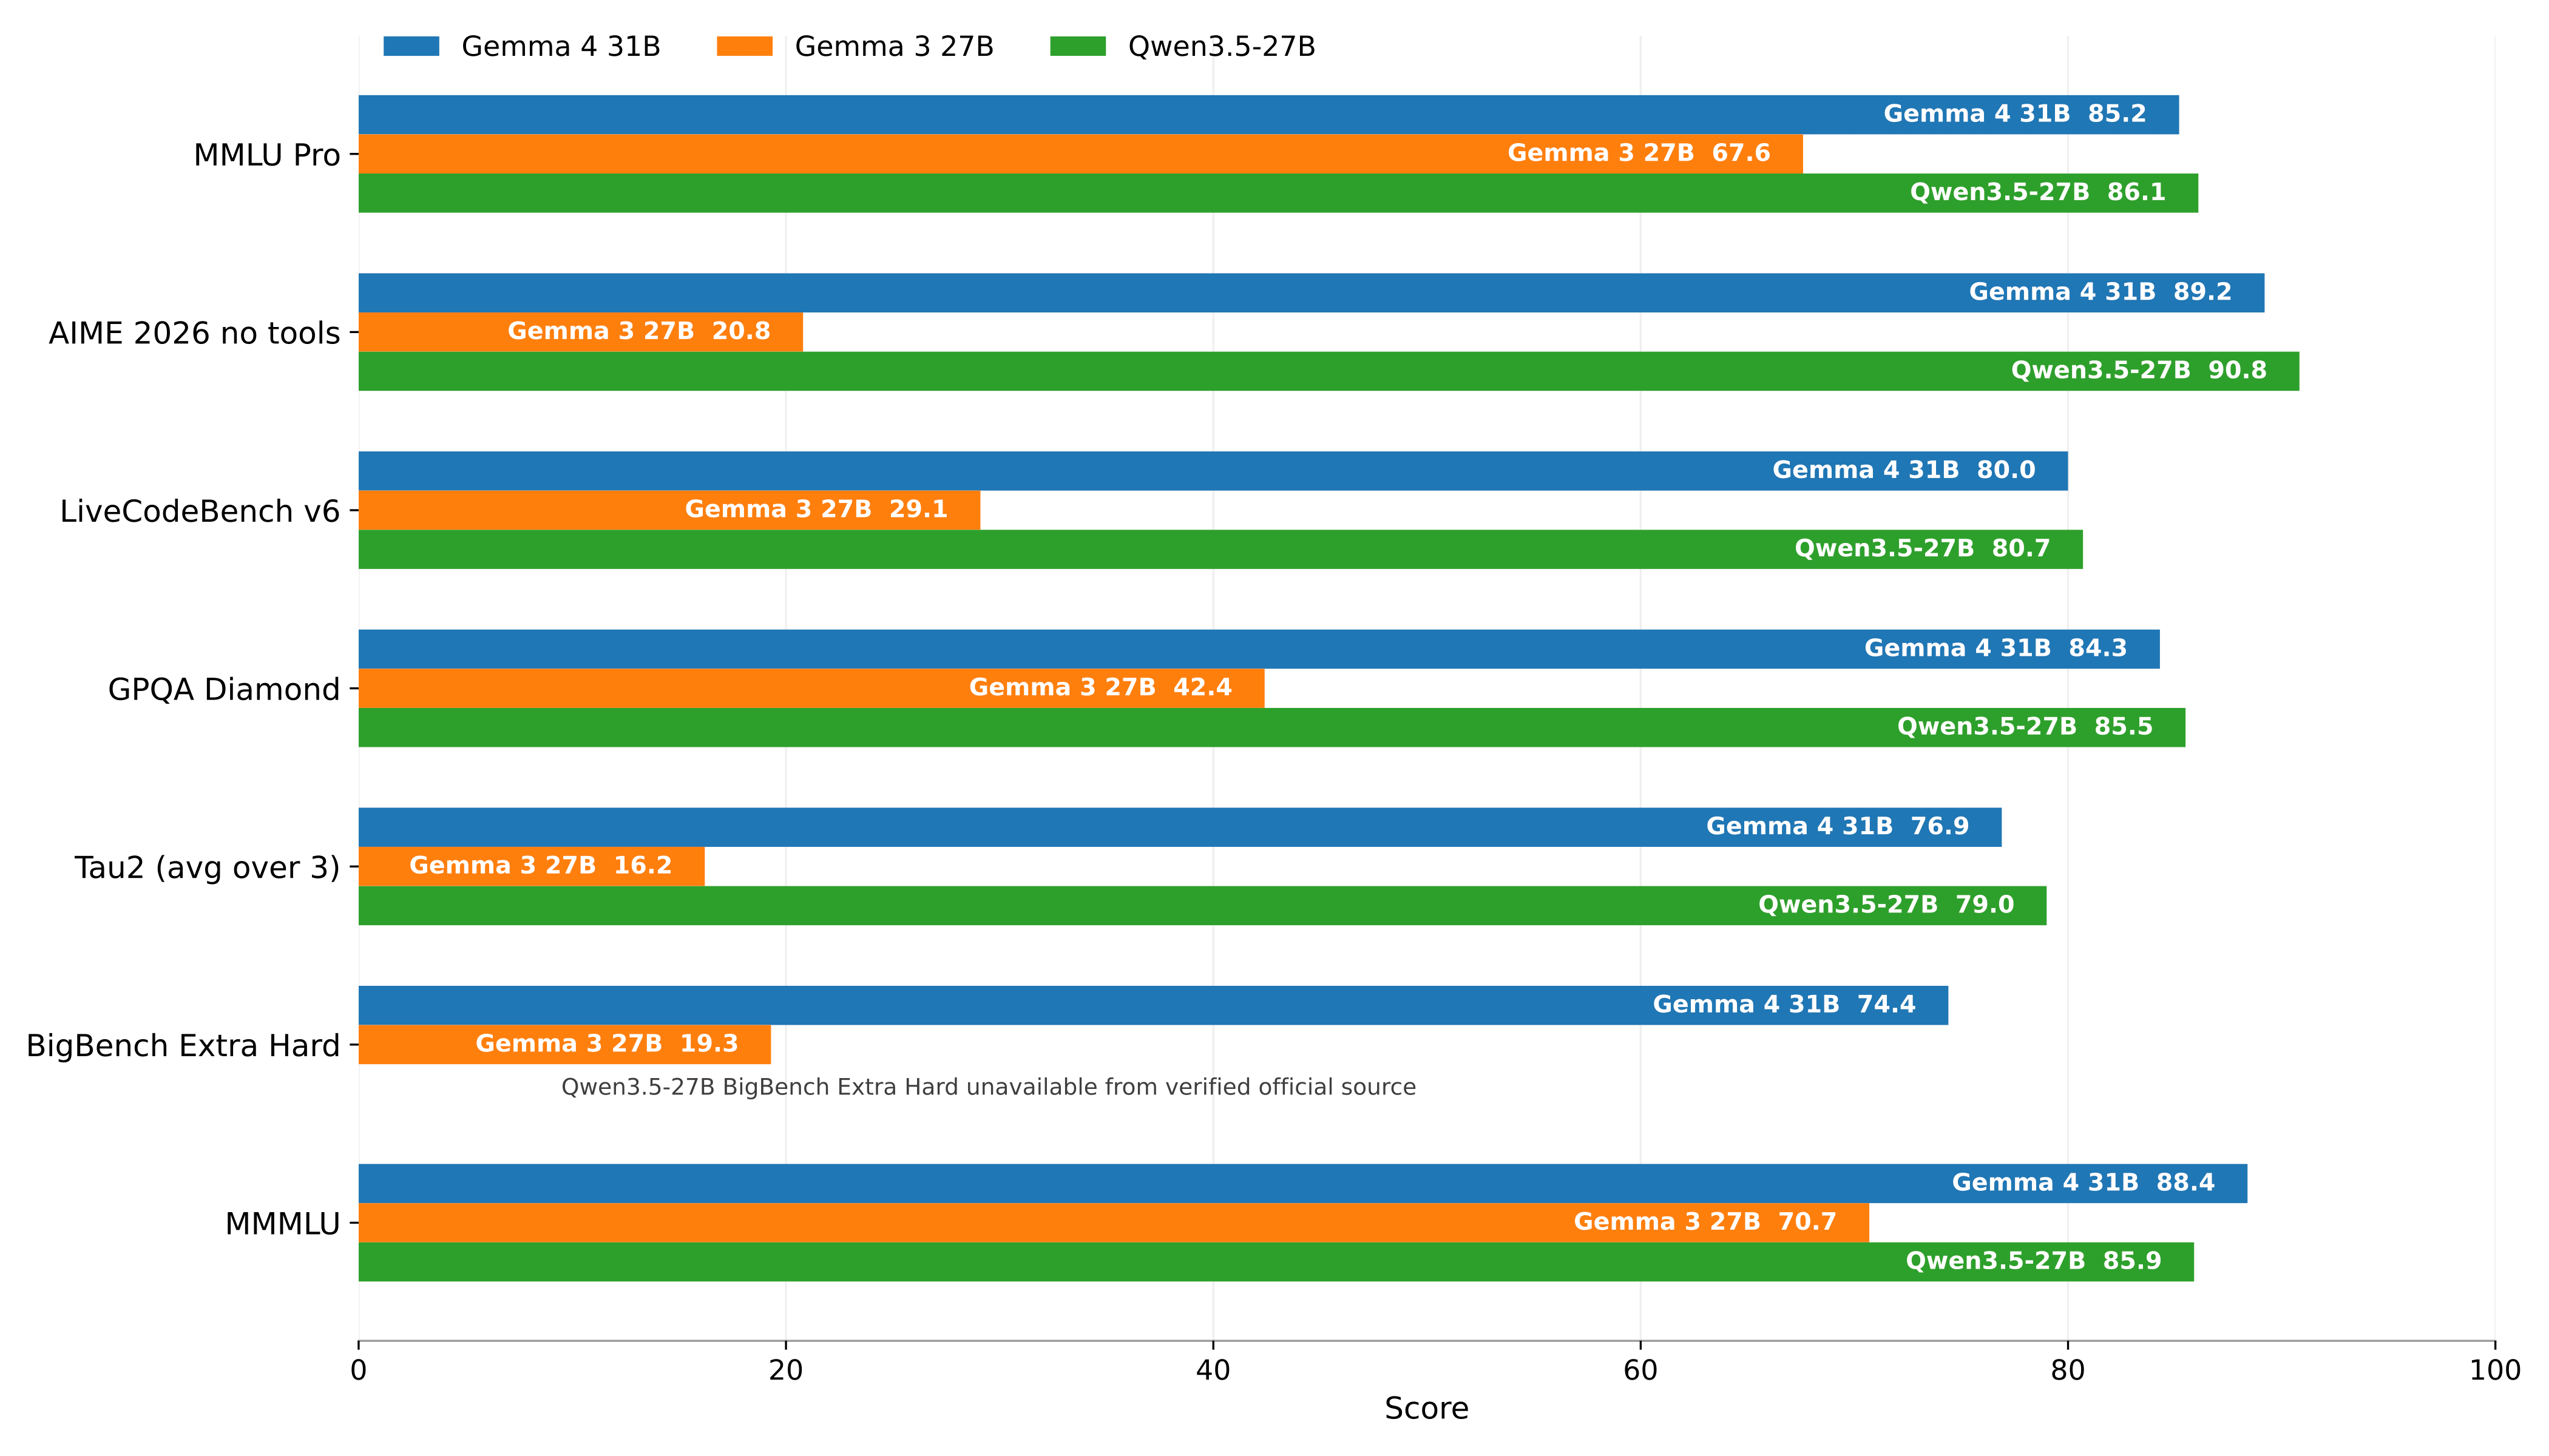The height and width of the screenshot is (1456, 2549).
Task: Select the Gemma 4 31B 74.4 bar
Action: 1154,1005
